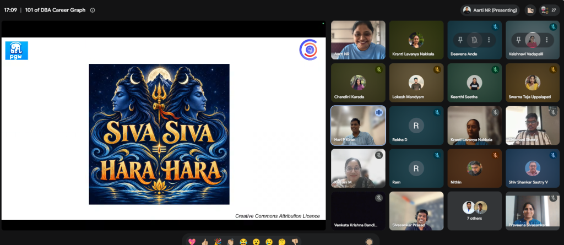
Task: Click muted mic icon on Keerthi Seetha tile
Action: (x=495, y=70)
